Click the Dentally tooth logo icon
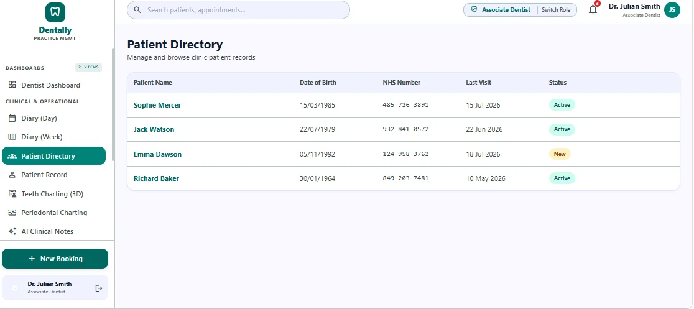This screenshot has height=309, width=694. point(55,12)
